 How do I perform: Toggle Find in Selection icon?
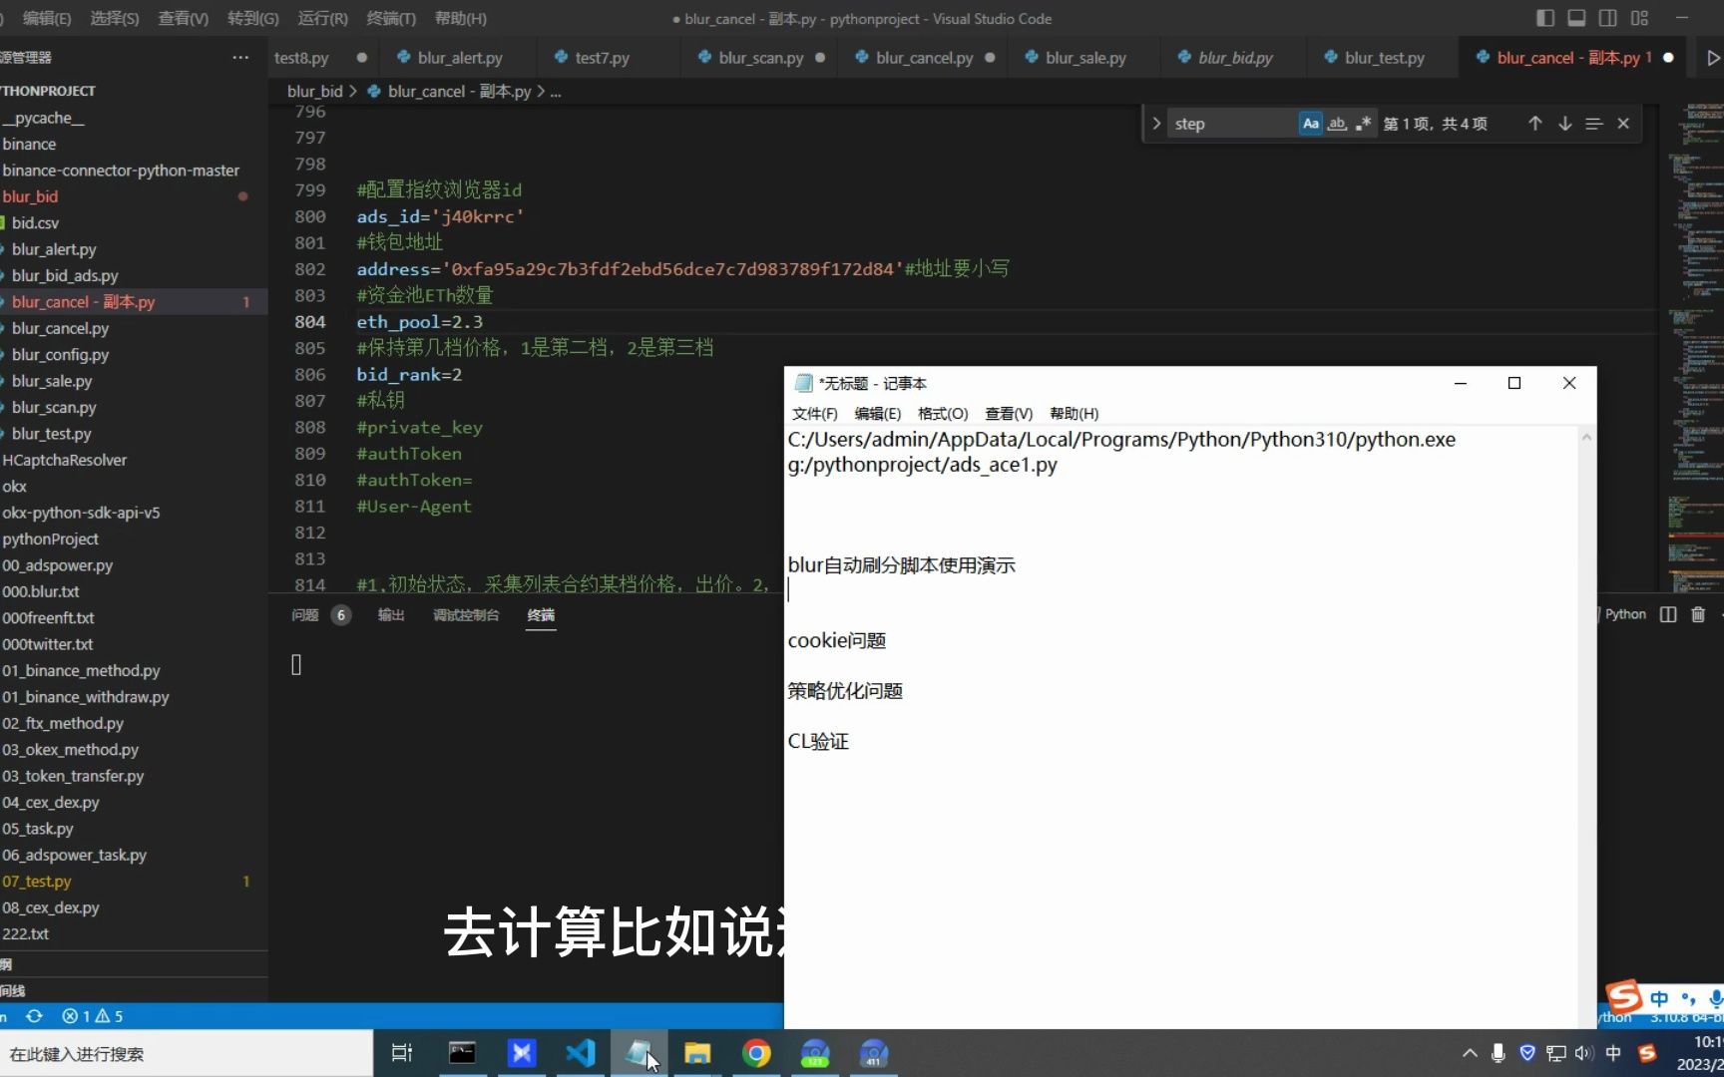point(1593,124)
